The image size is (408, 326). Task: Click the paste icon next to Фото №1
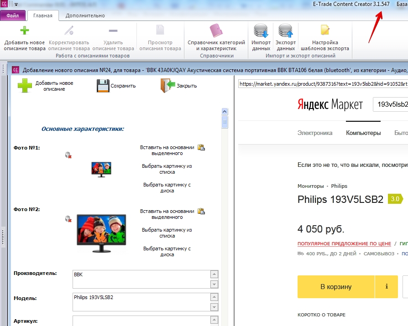pos(201,147)
